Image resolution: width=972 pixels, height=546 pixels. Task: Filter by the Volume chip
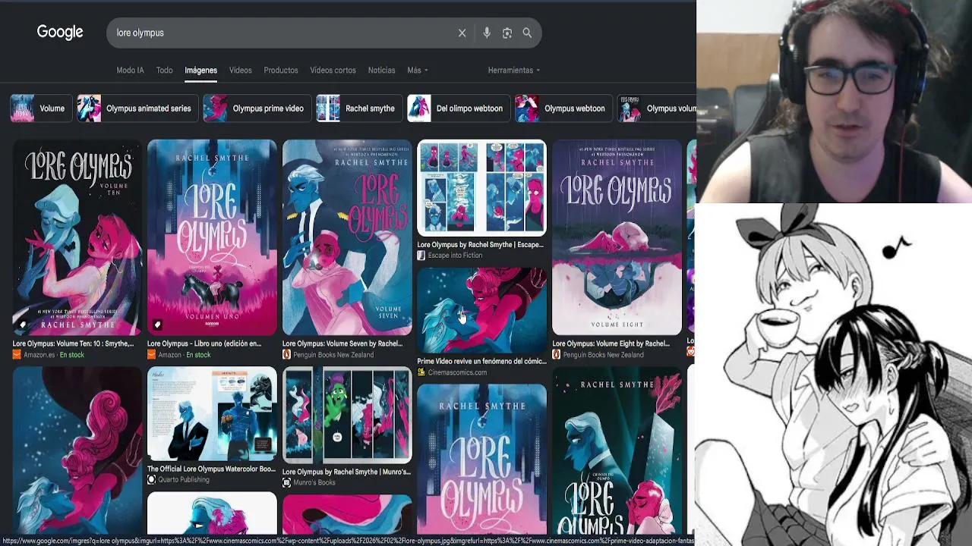coord(41,108)
